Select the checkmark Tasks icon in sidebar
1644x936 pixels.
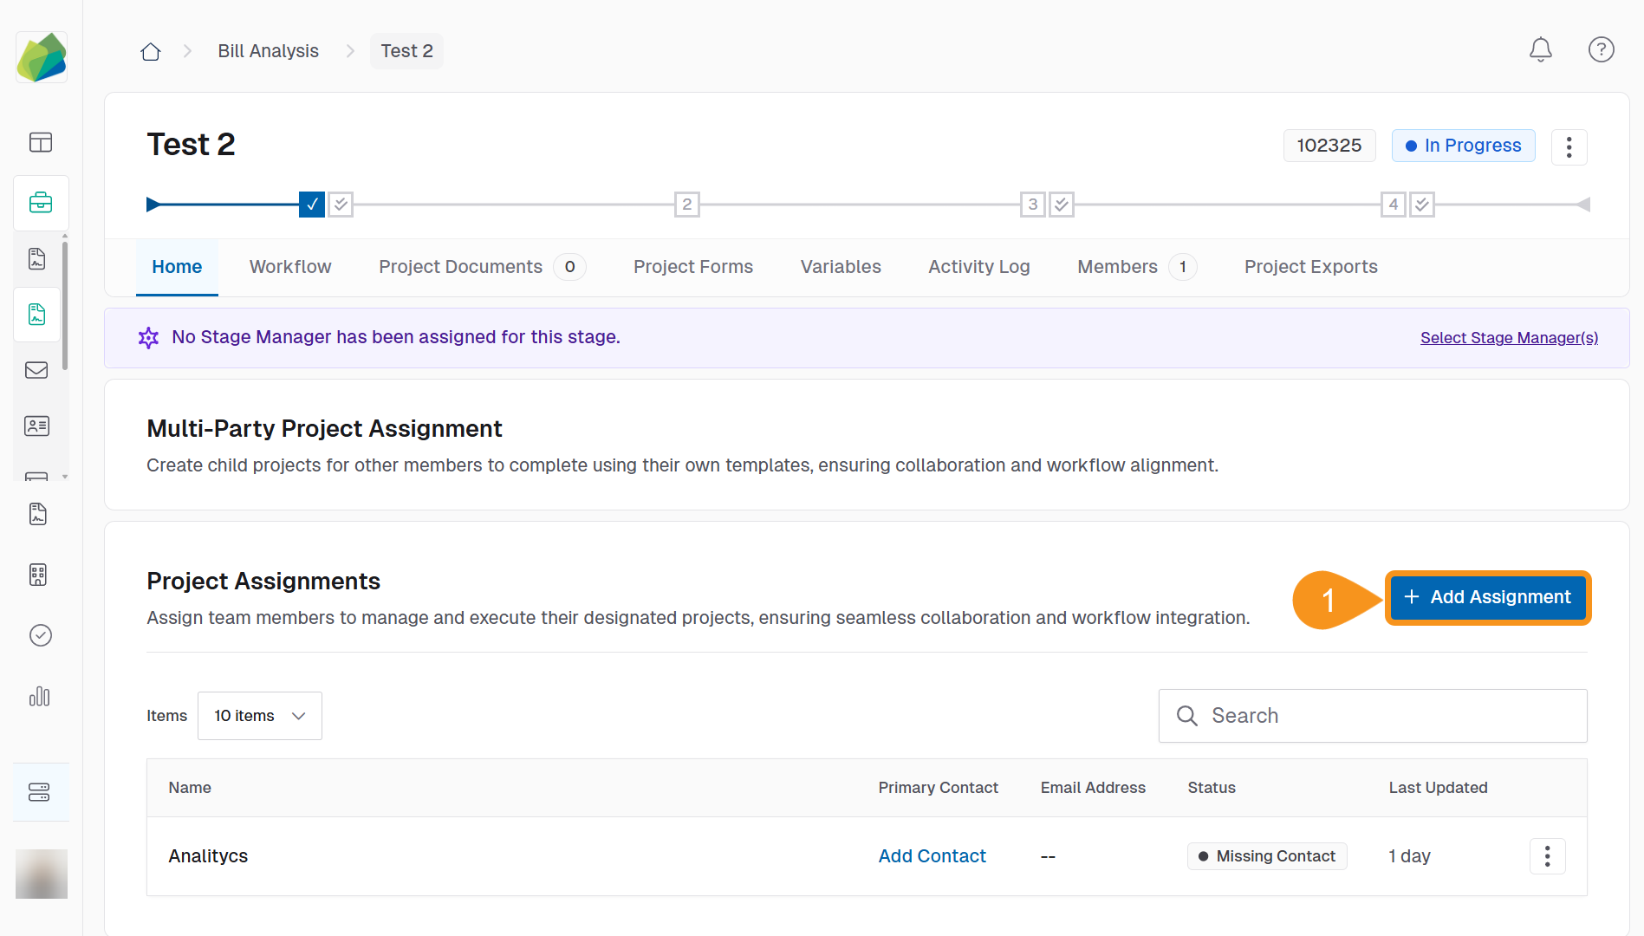point(40,635)
